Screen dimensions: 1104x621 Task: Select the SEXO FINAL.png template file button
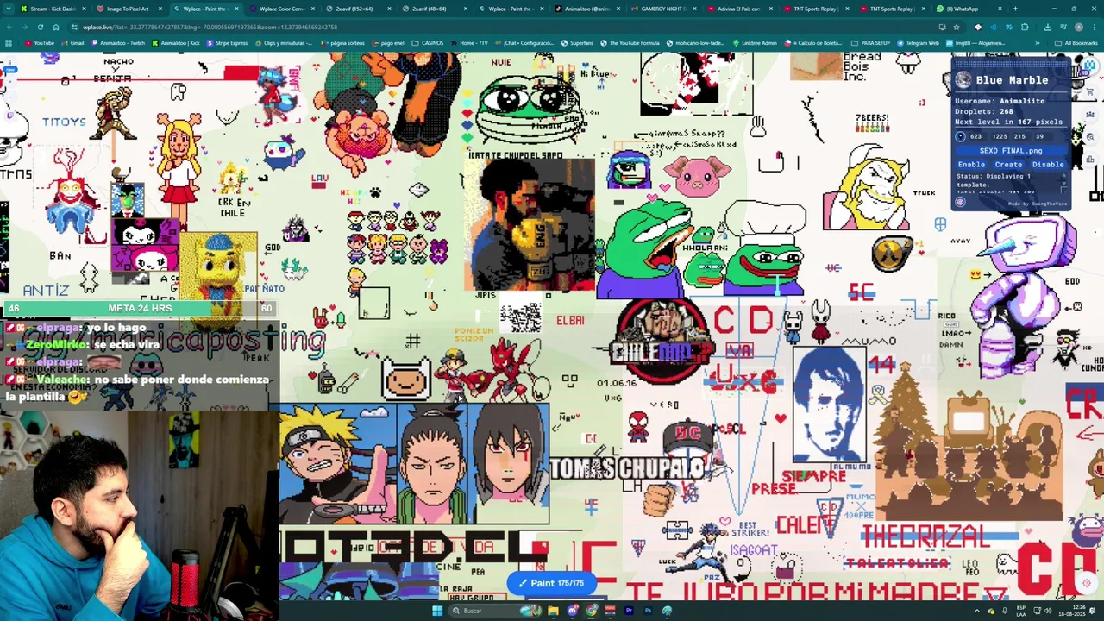1011,151
